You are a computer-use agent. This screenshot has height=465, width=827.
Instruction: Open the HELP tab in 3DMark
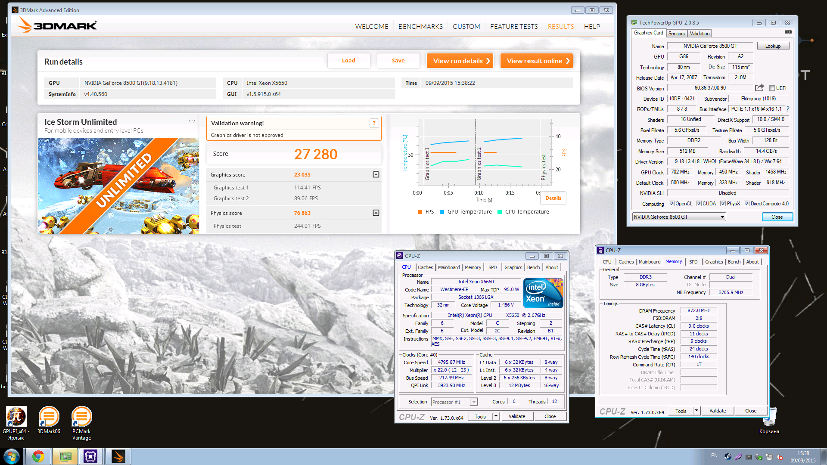pos(592,26)
